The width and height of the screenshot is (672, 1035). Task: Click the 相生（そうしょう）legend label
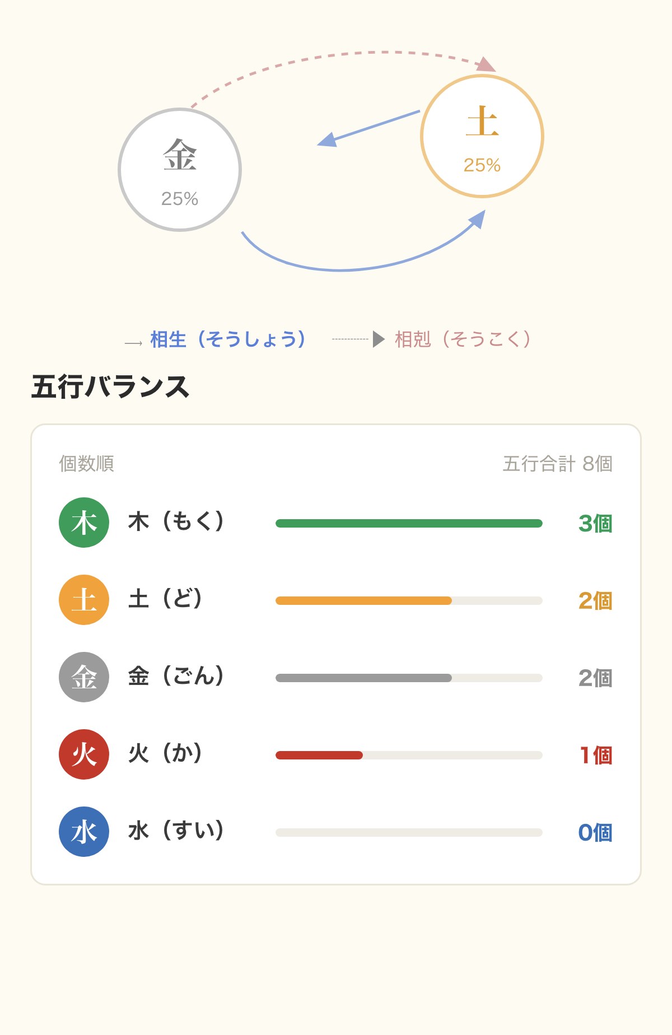[228, 339]
